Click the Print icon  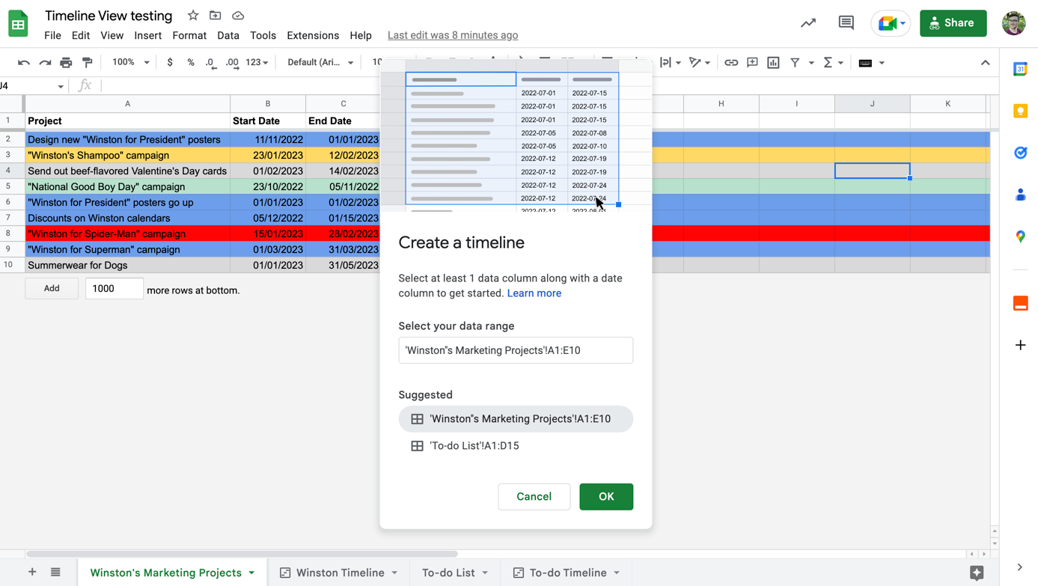(x=66, y=63)
